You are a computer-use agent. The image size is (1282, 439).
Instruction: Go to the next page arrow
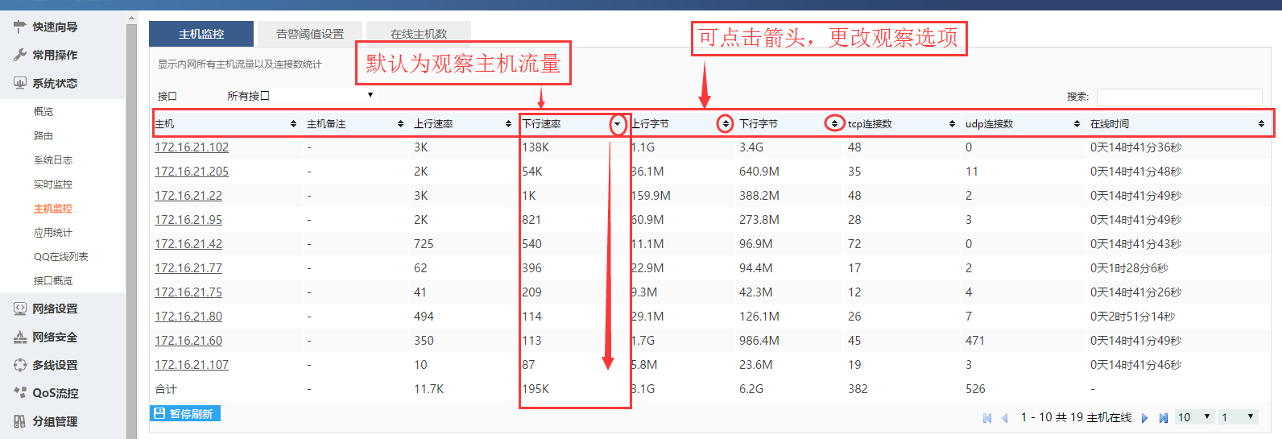click(x=1144, y=418)
